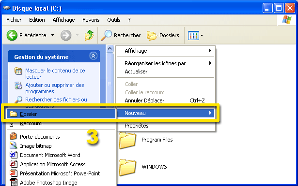Screen dimensions: 298x186
Task: Open the Edition menu
Action: pyautogui.click(x=37, y=20)
